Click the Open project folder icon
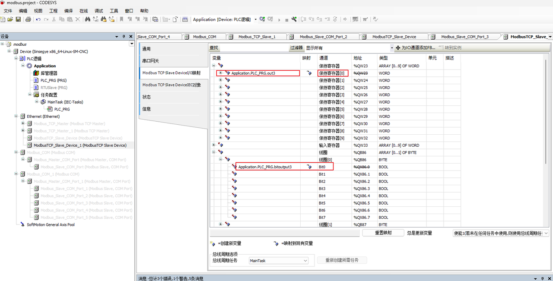This screenshot has width=553, height=281. tap(11, 19)
